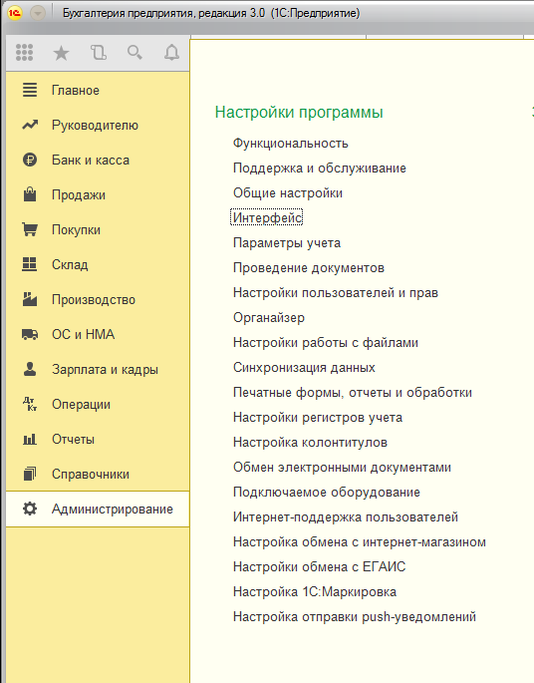Open the Склад section

click(98, 264)
